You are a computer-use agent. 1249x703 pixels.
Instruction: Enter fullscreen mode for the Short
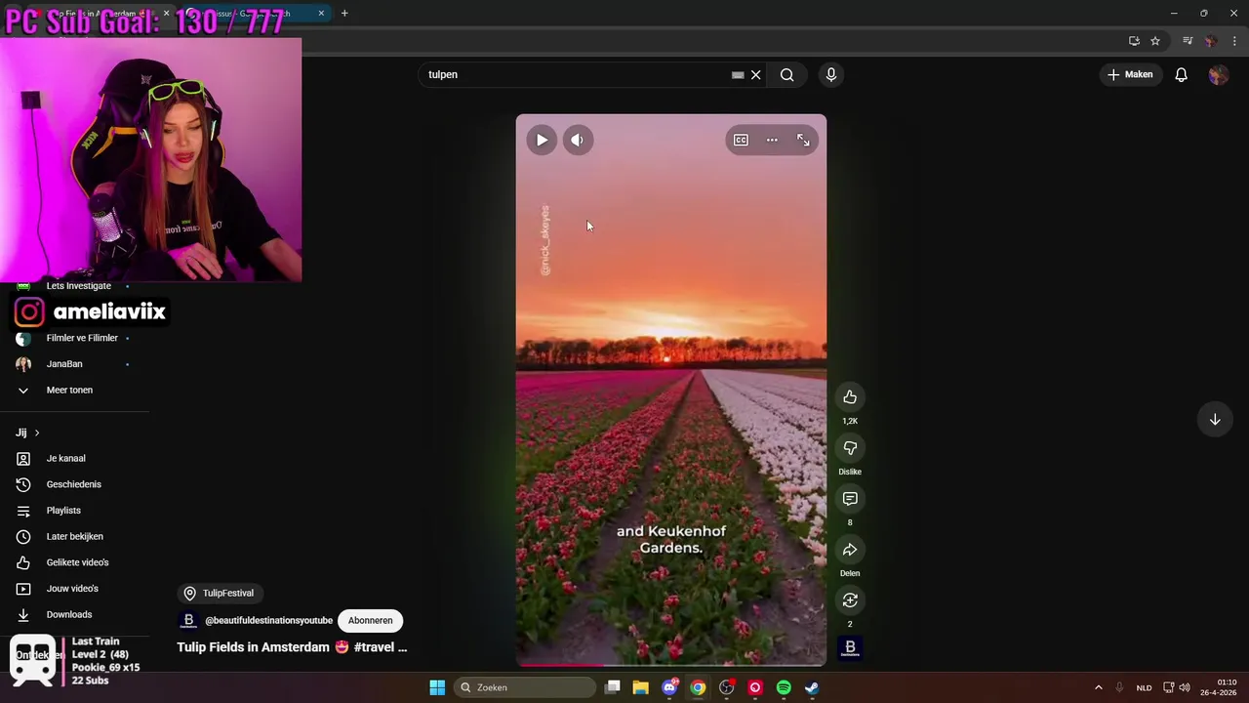(x=803, y=140)
